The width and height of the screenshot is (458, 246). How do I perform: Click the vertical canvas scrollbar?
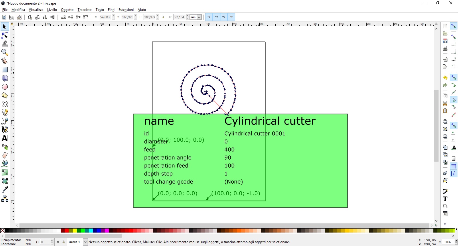436,126
